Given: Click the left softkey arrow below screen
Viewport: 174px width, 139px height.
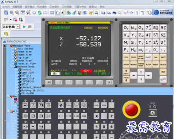Looking at the screenshot, I should click(48, 82).
